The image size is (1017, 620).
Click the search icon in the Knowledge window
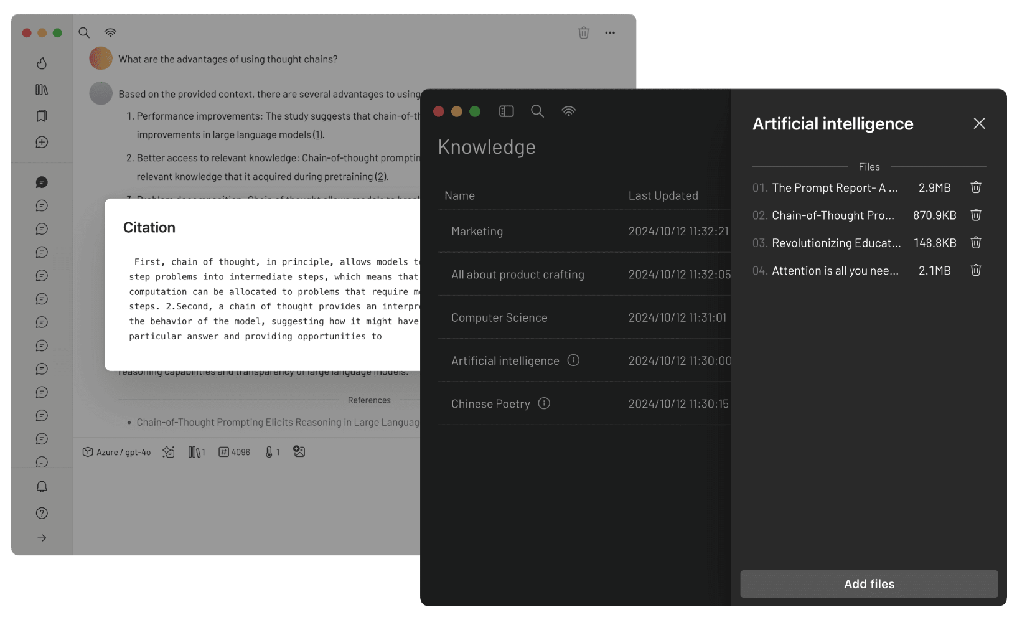coord(537,111)
